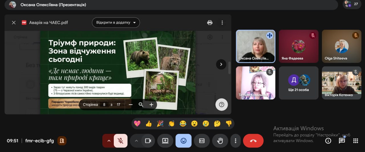This screenshot has width=365, height=152.
Task: Toggle the camera on or off
Action: 148,141
